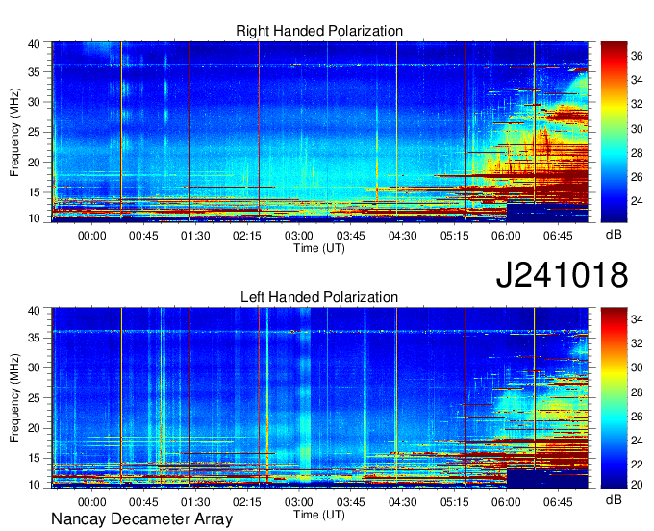Image resolution: width=654 pixels, height=531 pixels.
Task: Click the 20 frequency tick on the bottom plot
Action: click(35, 428)
